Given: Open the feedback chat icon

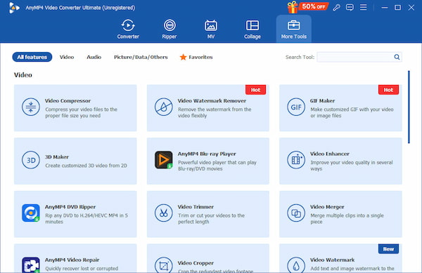Looking at the screenshot, I should (350, 7).
